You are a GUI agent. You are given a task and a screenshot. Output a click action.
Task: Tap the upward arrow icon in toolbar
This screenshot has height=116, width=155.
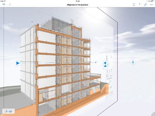click(139, 4)
